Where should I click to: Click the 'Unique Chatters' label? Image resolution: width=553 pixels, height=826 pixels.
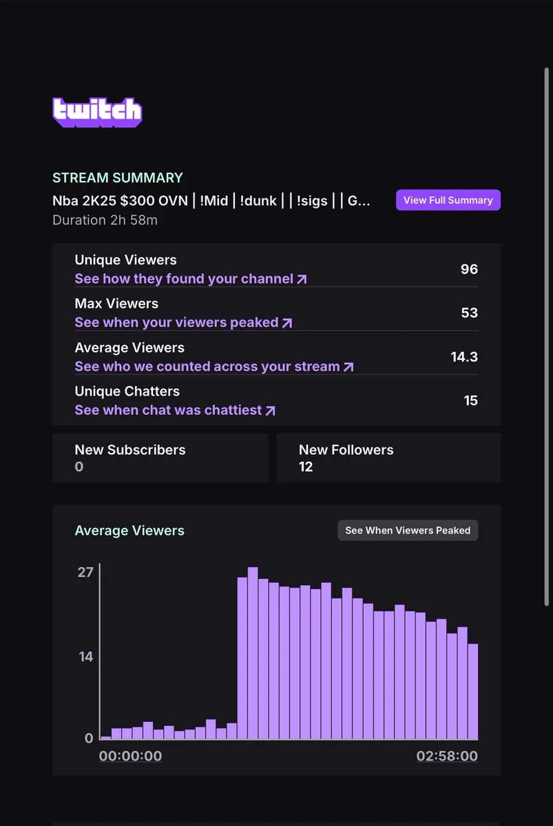(x=127, y=392)
